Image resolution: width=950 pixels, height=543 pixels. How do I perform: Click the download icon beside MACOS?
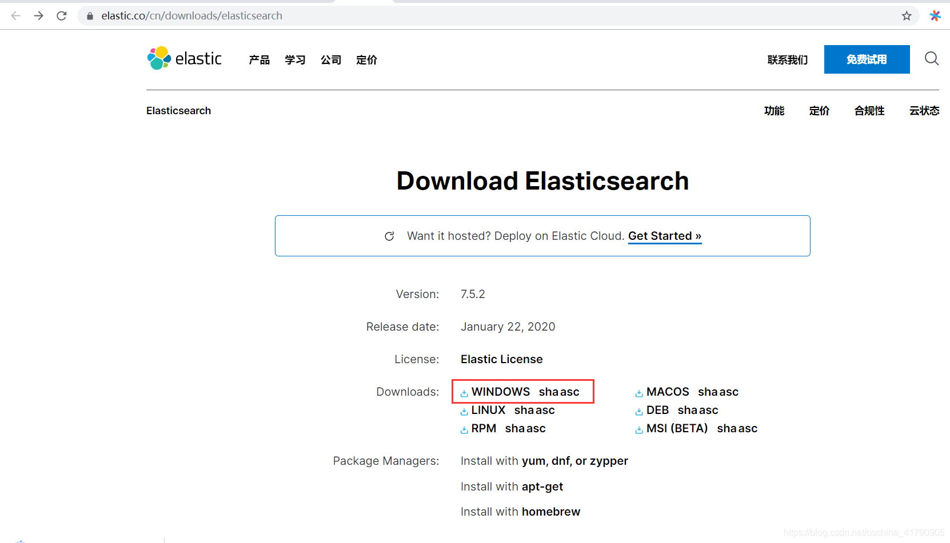[639, 393]
